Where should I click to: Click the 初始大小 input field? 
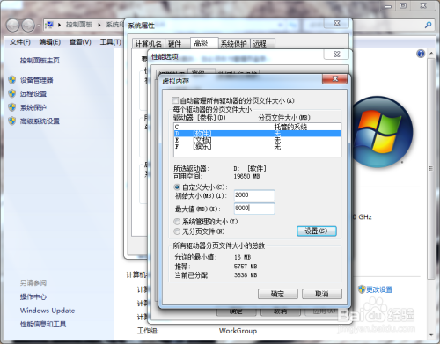pos(254,195)
